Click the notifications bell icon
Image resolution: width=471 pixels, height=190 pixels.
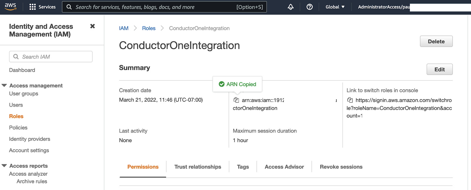coord(291,7)
